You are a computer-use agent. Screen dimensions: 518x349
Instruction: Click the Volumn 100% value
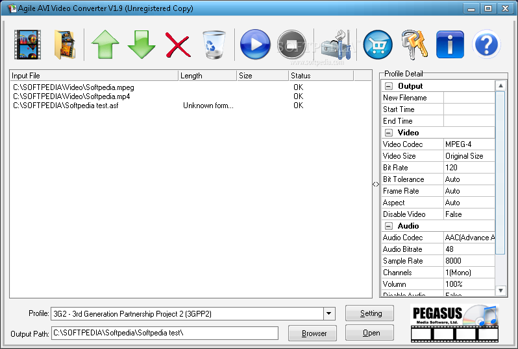pos(469,284)
